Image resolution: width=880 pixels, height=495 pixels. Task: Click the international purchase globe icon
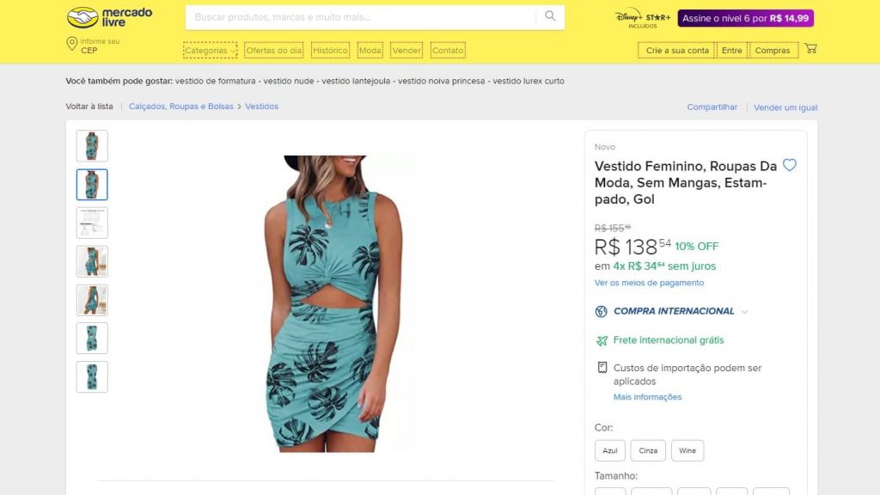602,311
